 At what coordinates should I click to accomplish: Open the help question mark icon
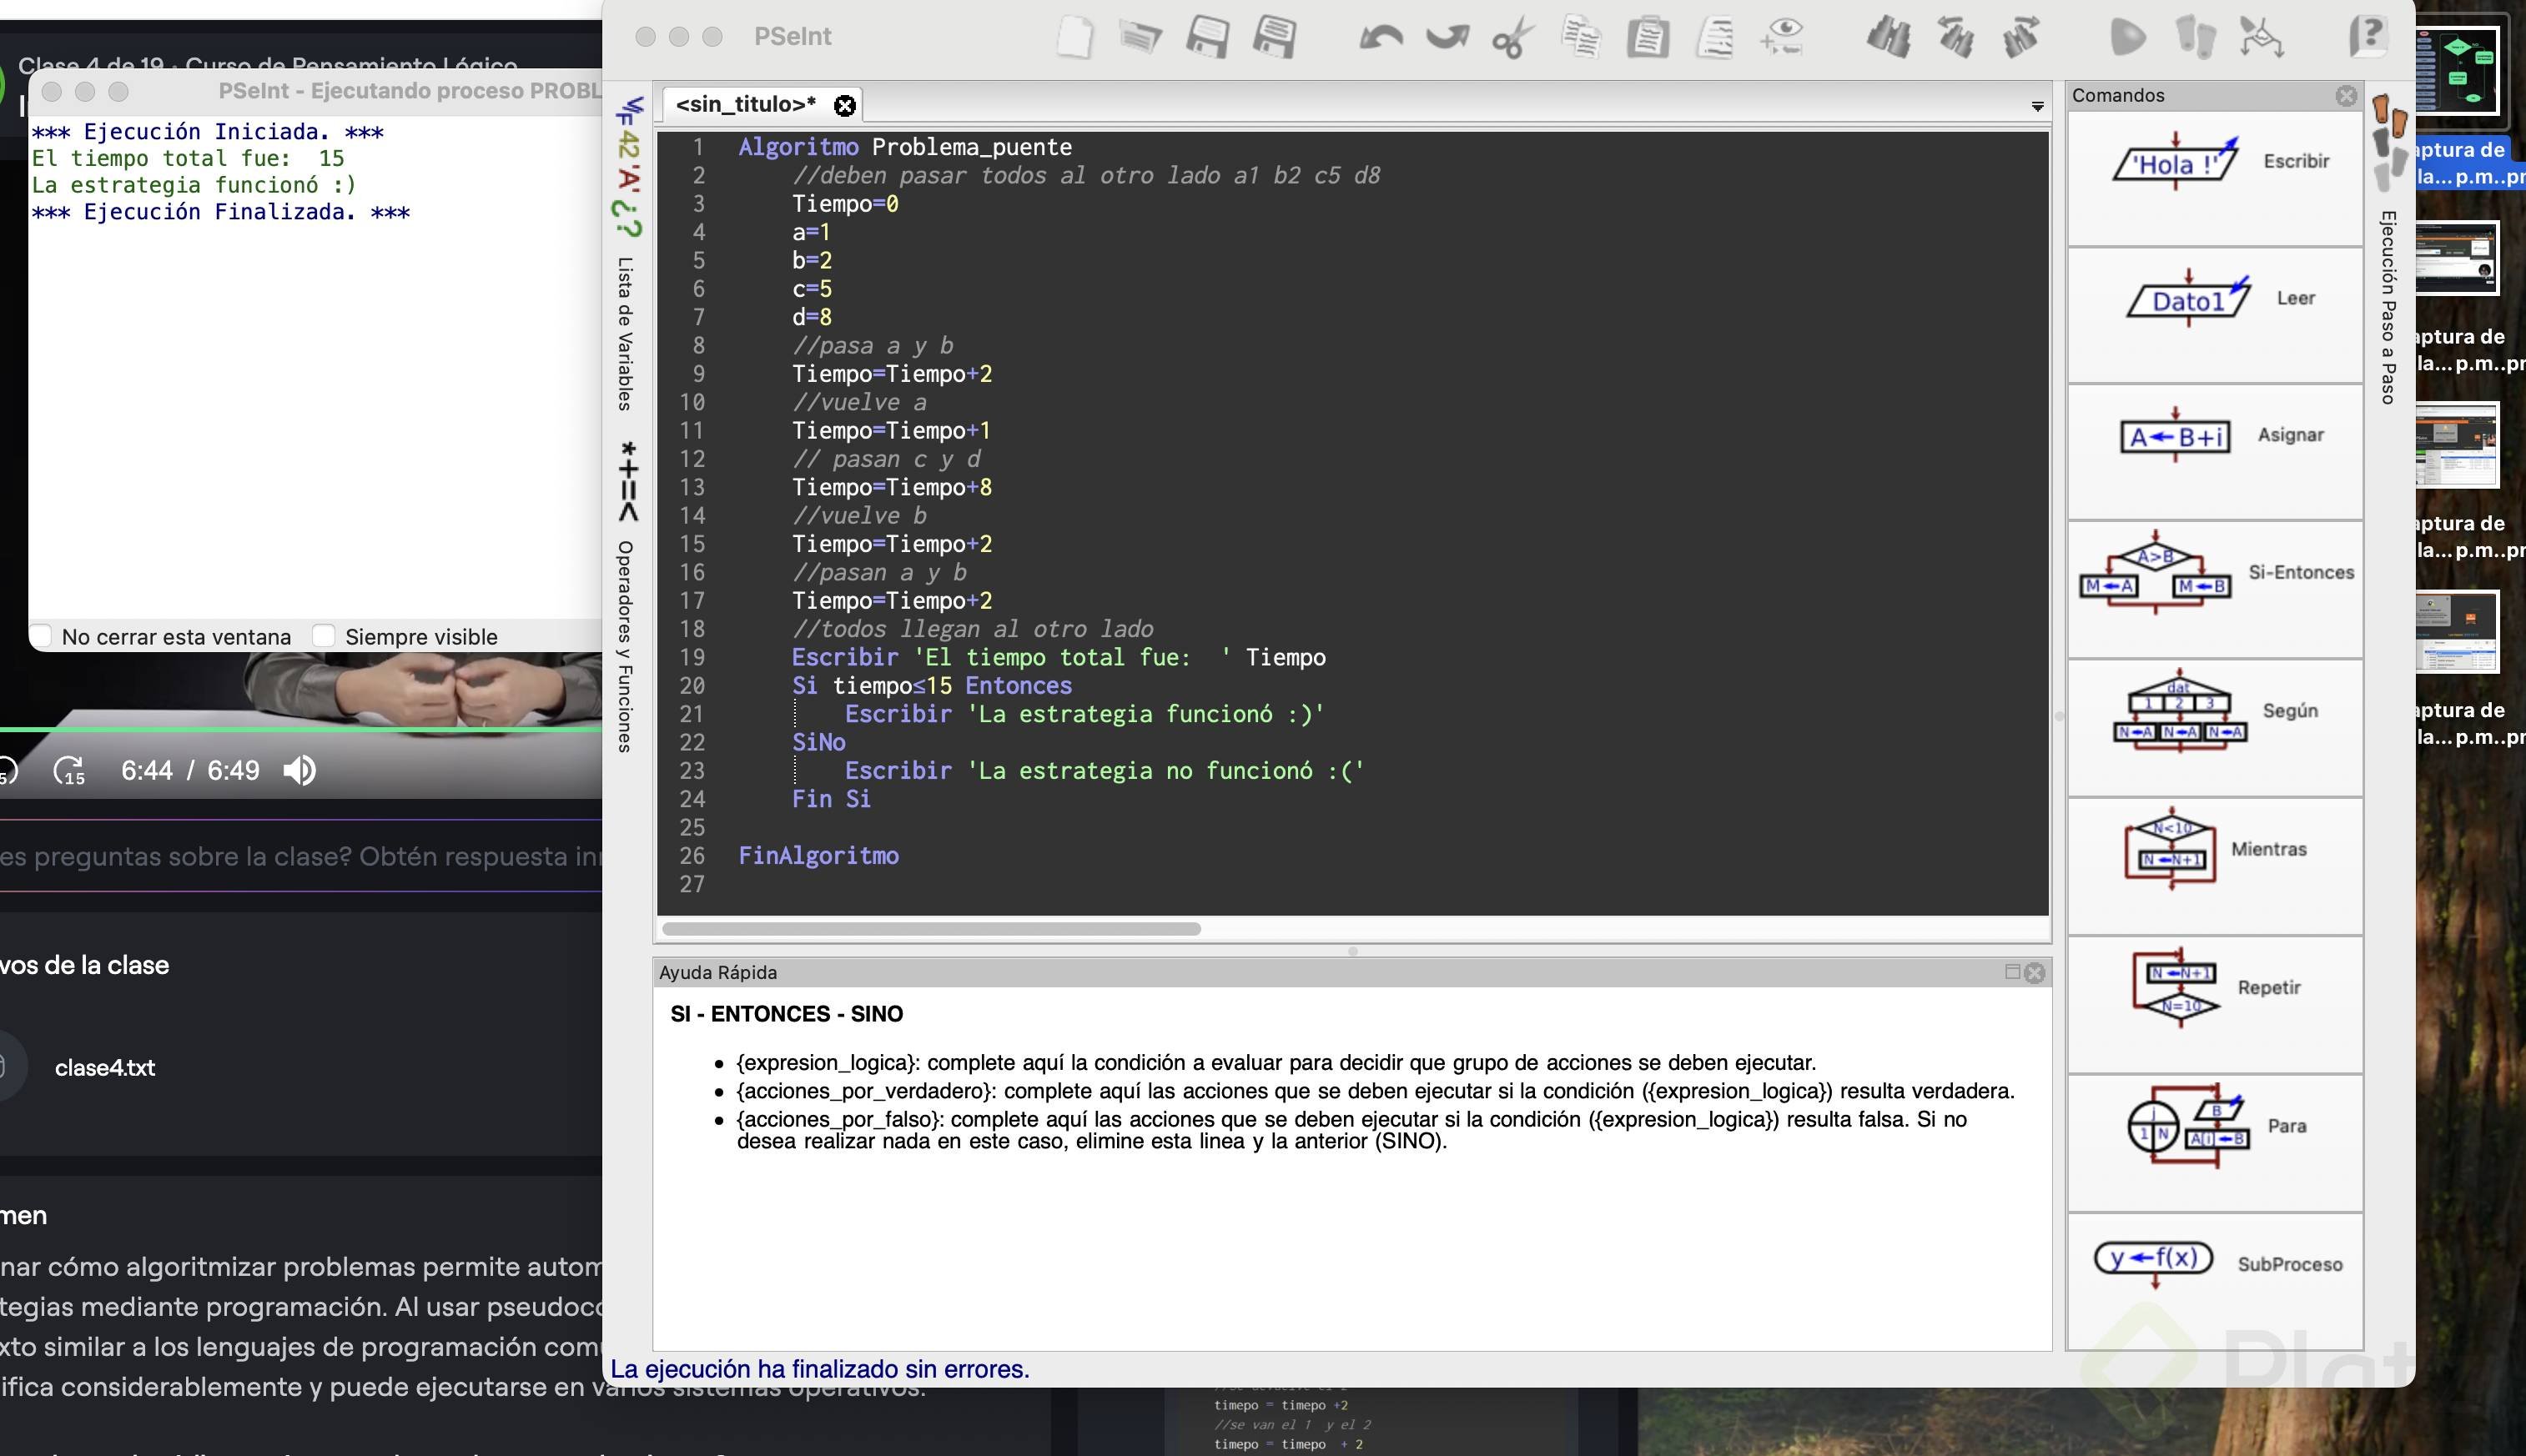(2368, 37)
